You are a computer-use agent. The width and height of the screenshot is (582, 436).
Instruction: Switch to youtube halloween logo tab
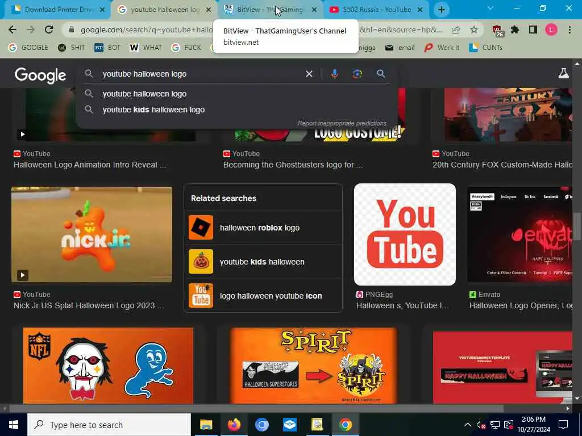[x=163, y=10]
